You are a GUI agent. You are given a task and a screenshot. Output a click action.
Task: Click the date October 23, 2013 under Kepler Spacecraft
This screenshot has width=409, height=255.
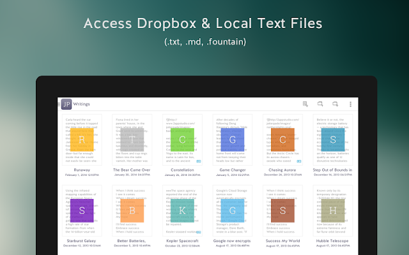pyautogui.click(x=182, y=245)
